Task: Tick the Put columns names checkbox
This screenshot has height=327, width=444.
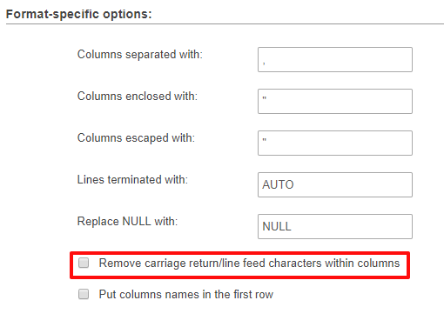Action: click(x=84, y=294)
